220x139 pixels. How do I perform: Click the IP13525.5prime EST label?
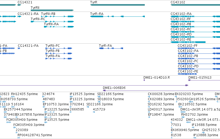pyautogui.click(x=57, y=120)
